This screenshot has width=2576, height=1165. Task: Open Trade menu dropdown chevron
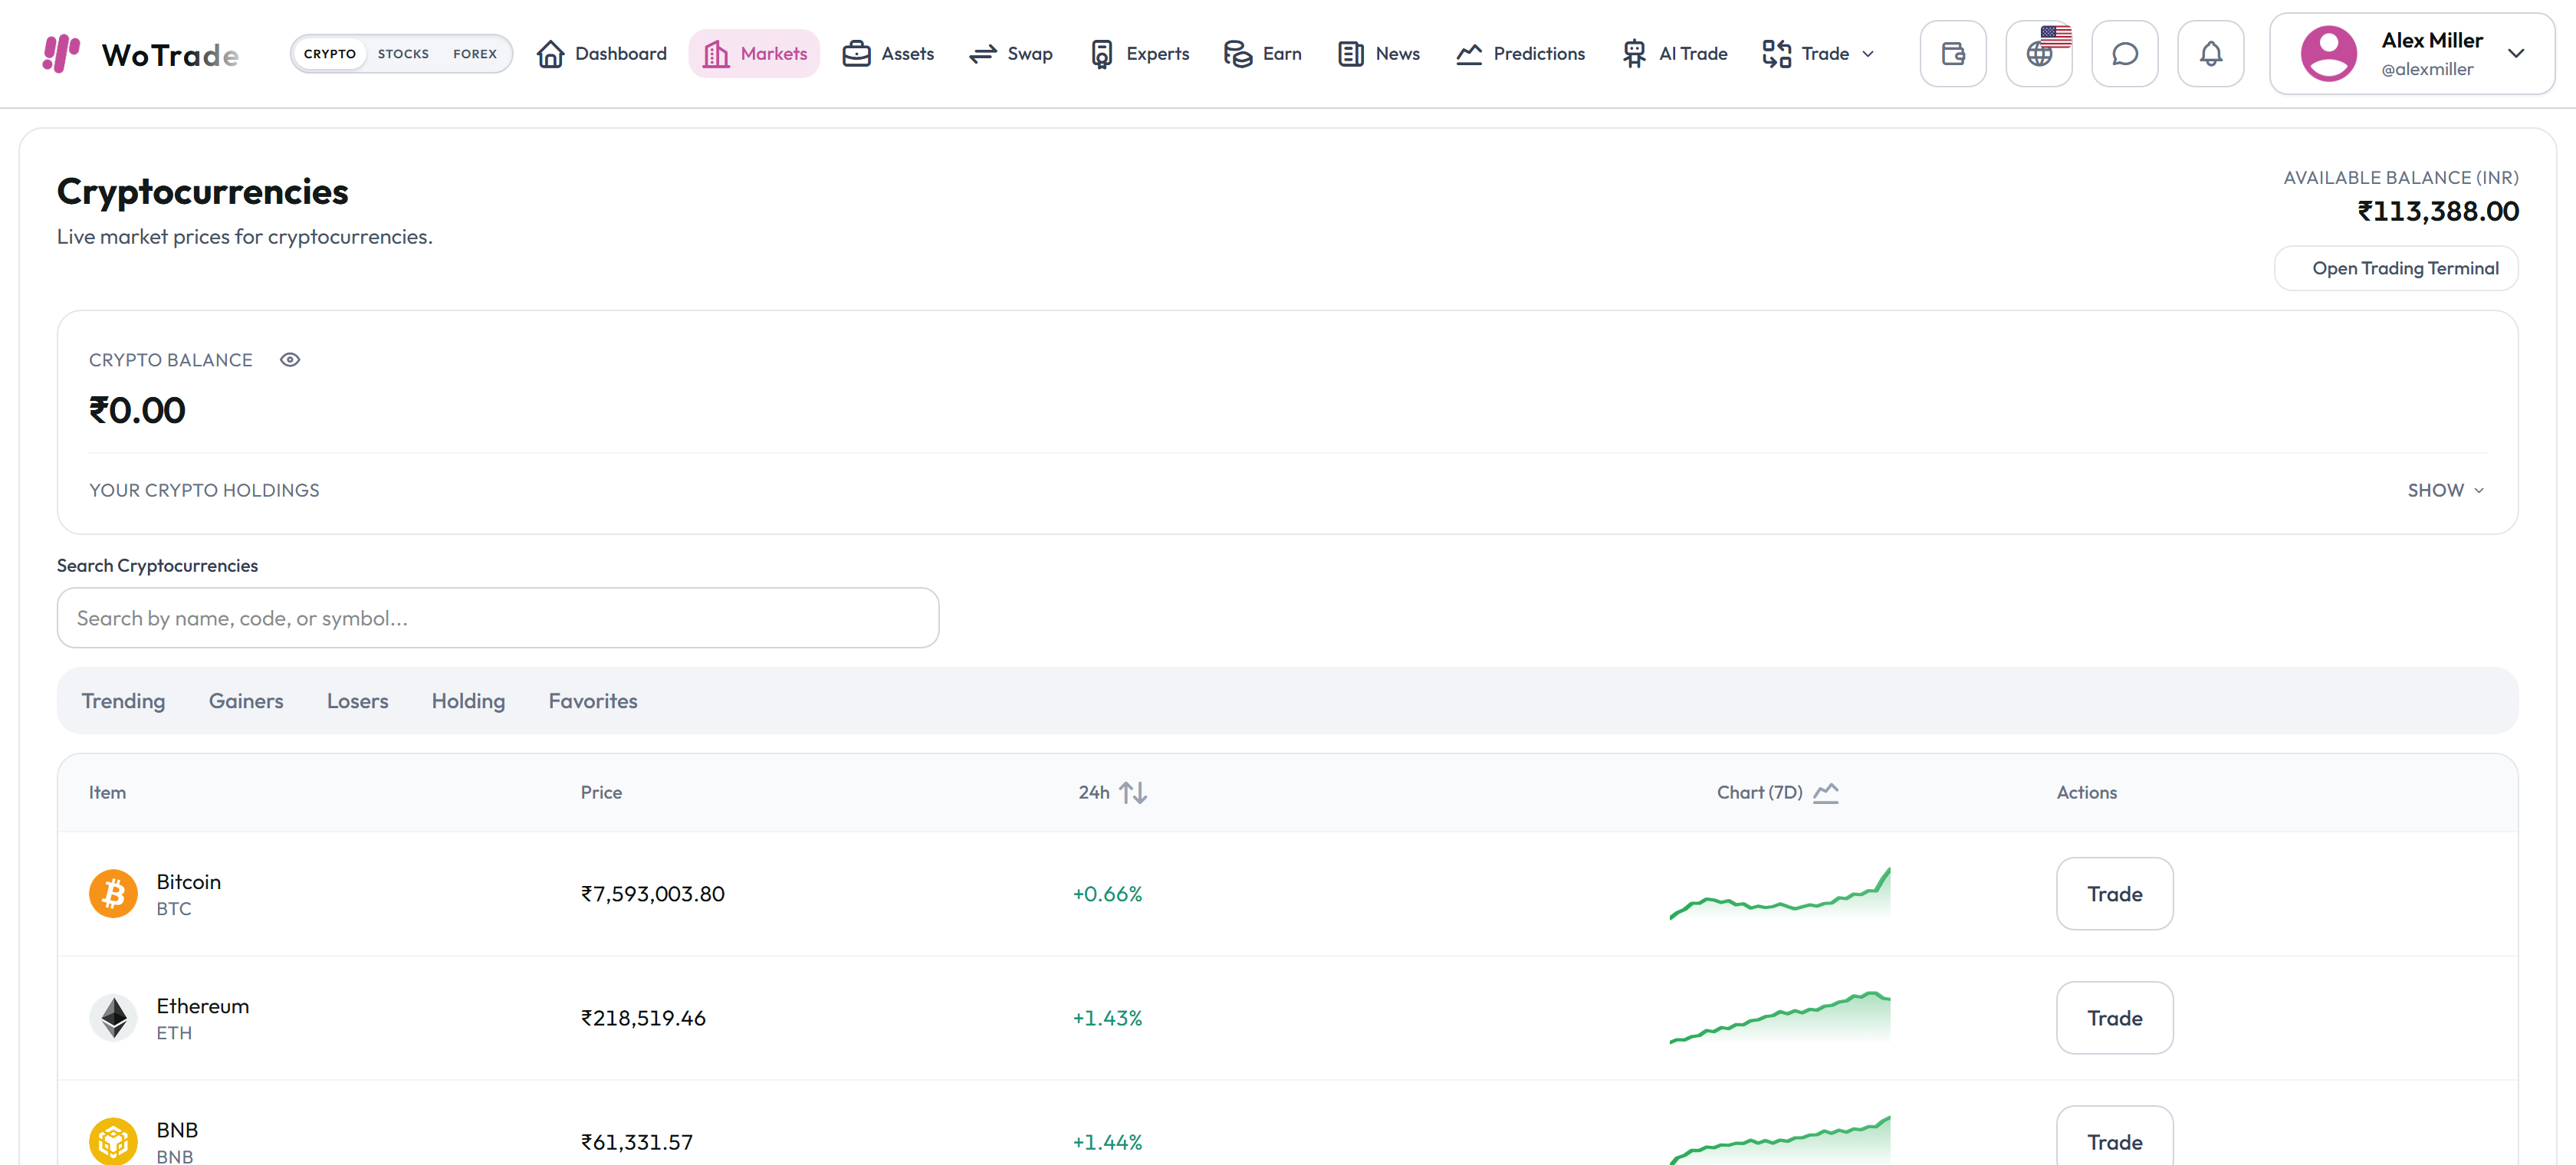(x=1868, y=54)
